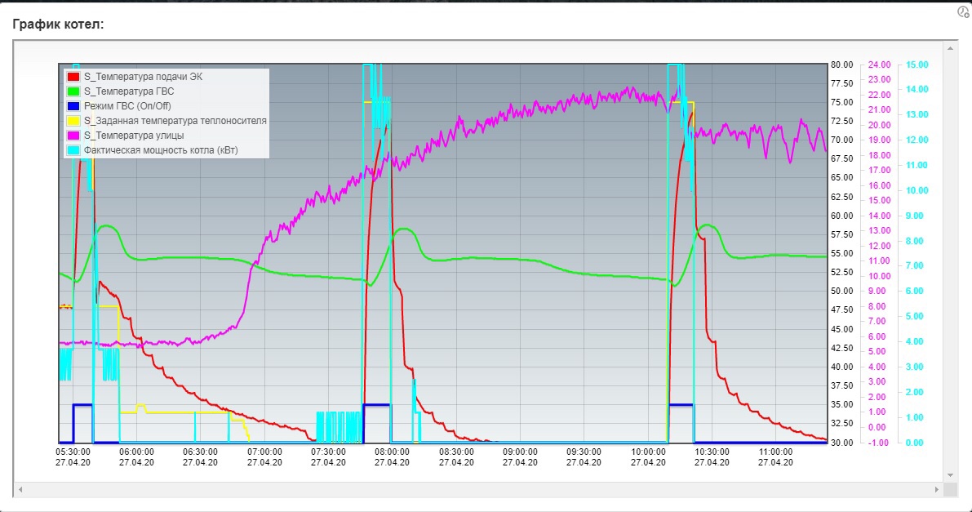
Task: Click black axis value 80.00
Action: pyautogui.click(x=841, y=65)
